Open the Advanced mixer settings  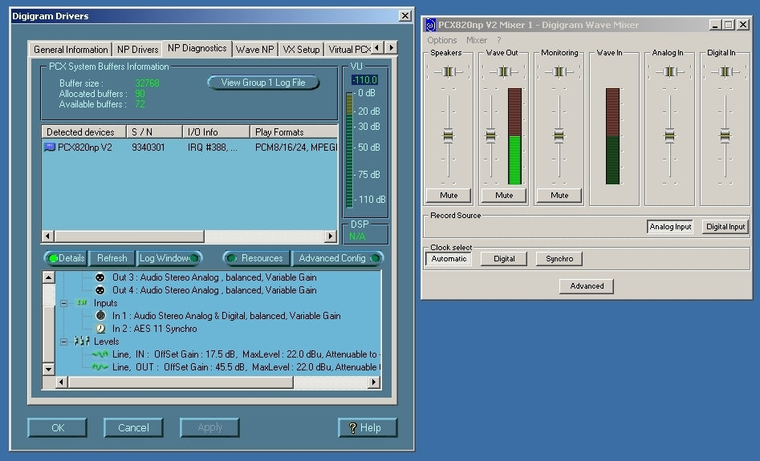(587, 285)
